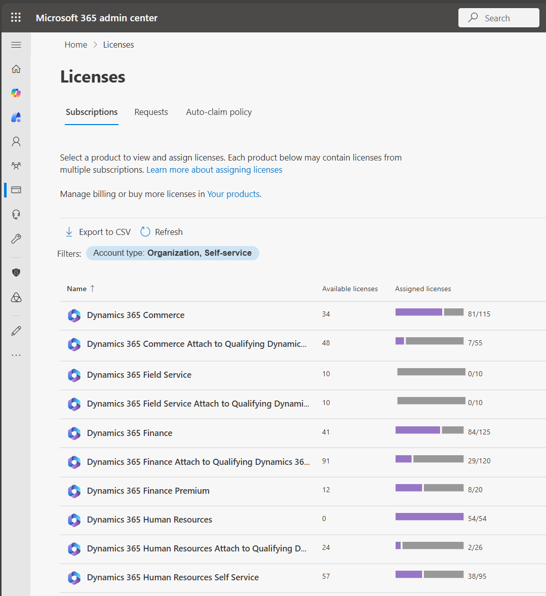Click available count 57
The width and height of the screenshot is (546, 596).
(x=326, y=577)
